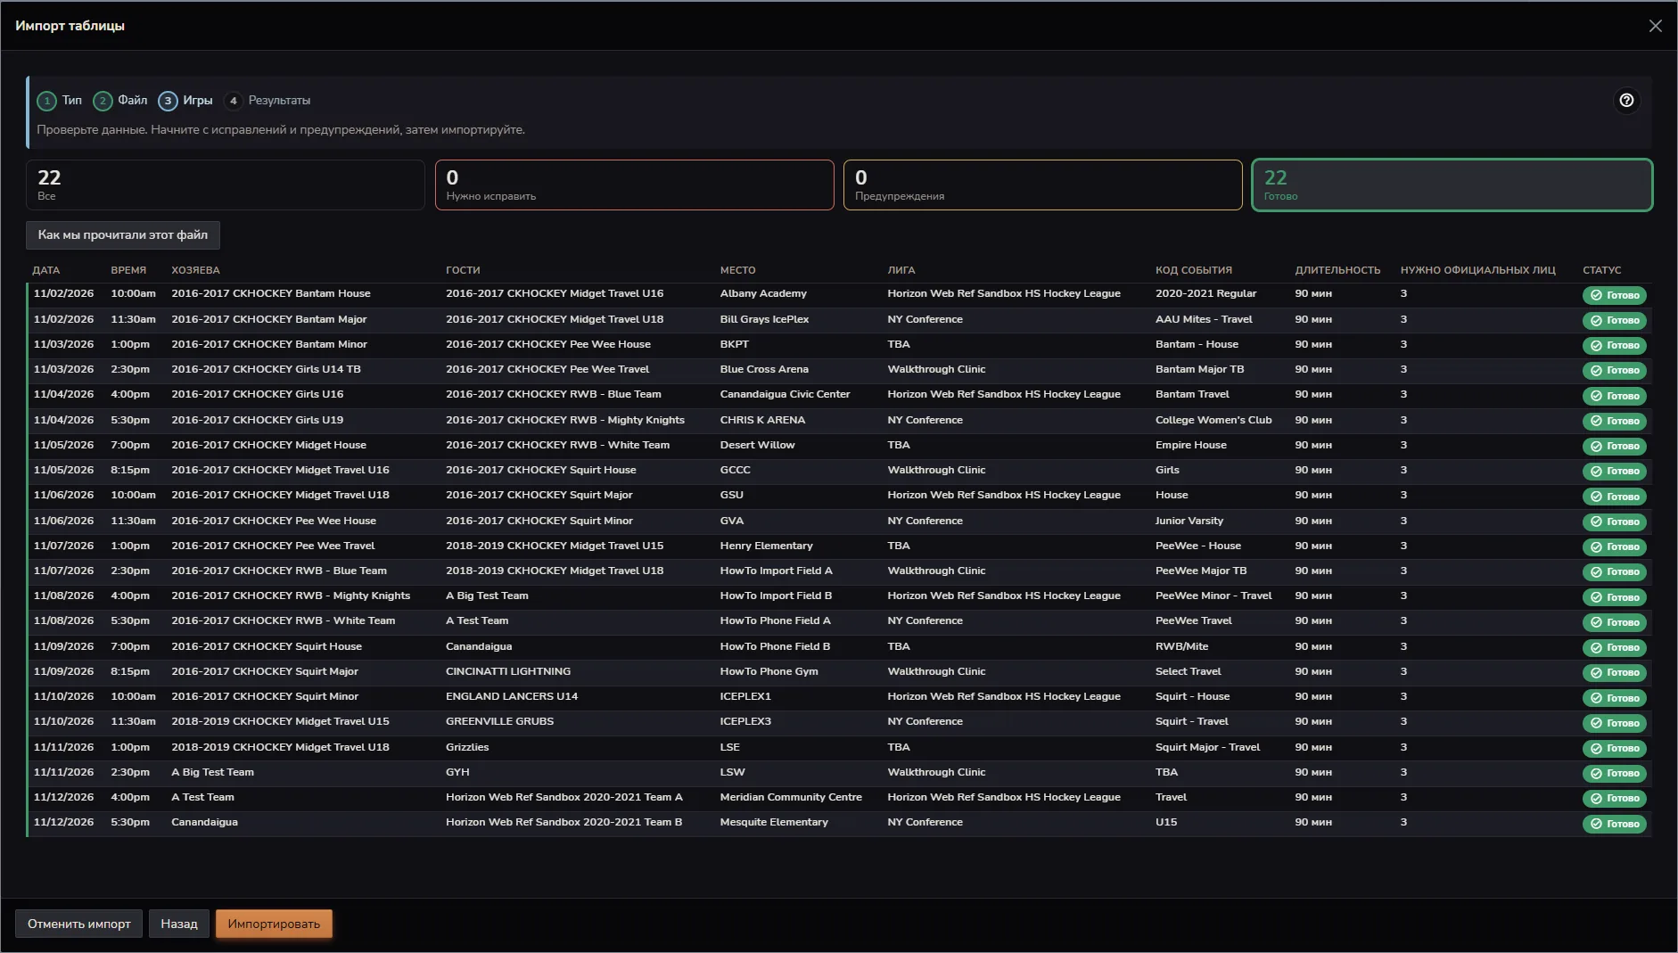Screen dimensions: 1678x953
Task: Filter by Предупреждения card
Action: [1042, 185]
